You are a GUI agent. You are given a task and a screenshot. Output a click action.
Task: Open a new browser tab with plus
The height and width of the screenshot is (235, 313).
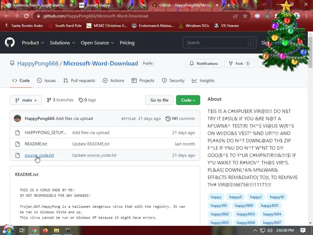click(x=229, y=5)
